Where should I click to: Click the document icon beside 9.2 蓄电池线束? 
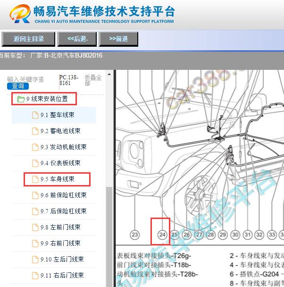coord(35,131)
